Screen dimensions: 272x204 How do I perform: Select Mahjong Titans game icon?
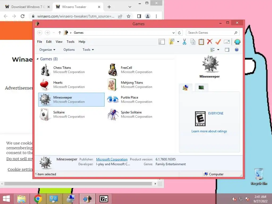click(x=112, y=85)
